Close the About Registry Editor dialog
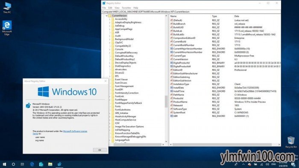The width and height of the screenshot is (299, 168). tap(106, 81)
